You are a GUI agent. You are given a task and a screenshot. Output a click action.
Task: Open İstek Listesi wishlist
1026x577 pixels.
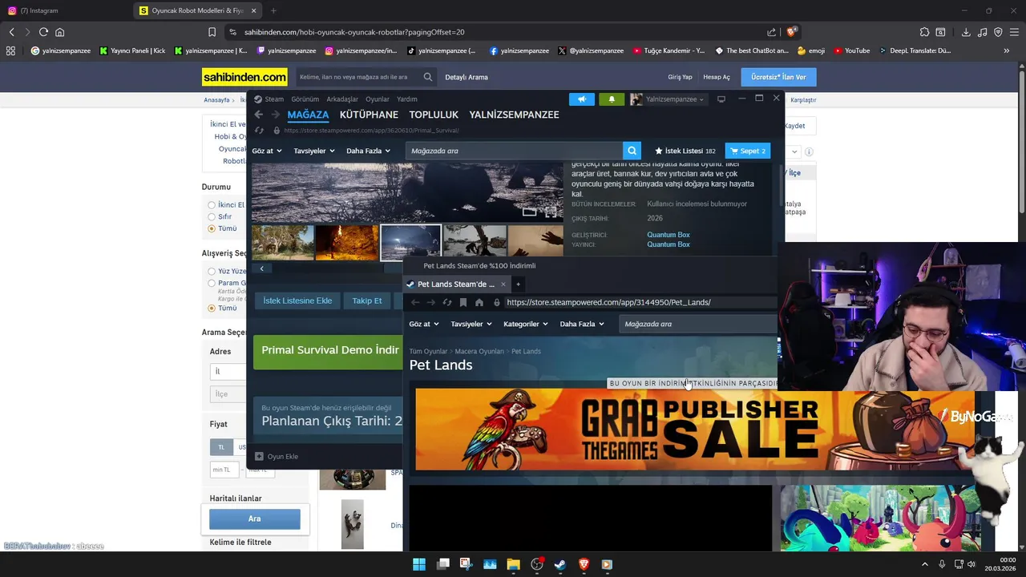click(685, 151)
